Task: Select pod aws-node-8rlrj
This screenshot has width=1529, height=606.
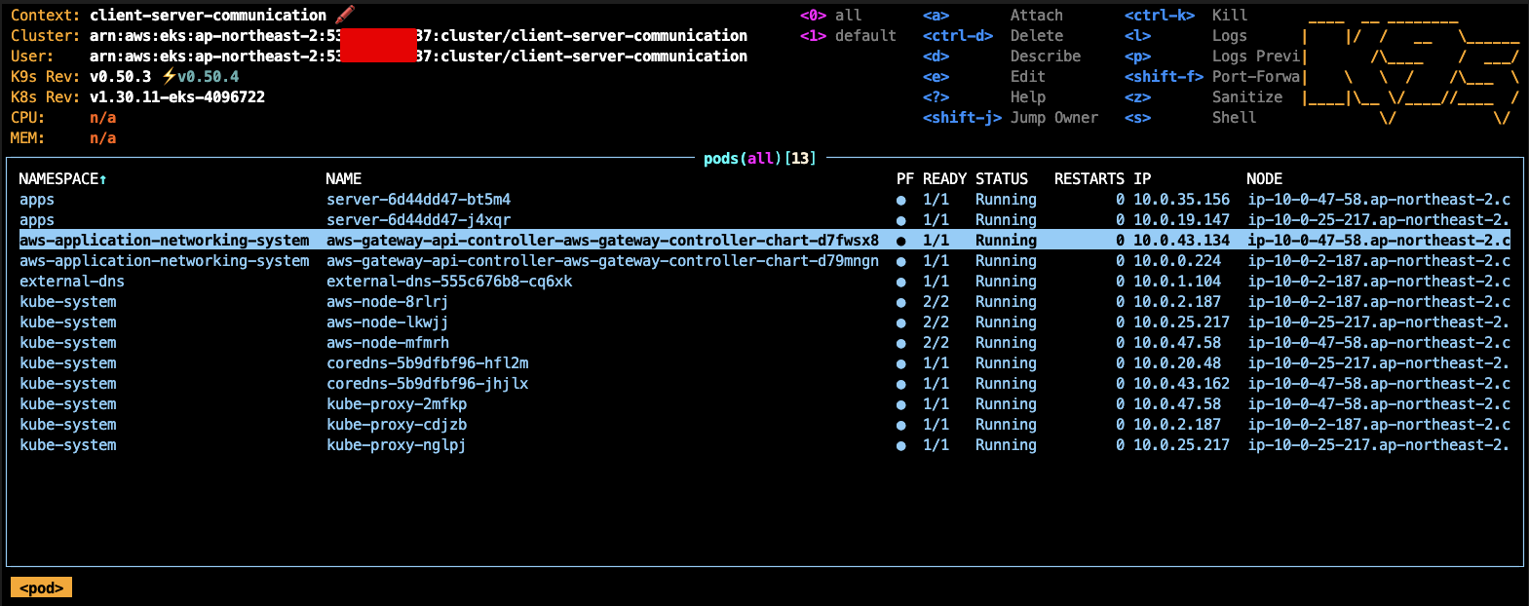Action: [388, 302]
